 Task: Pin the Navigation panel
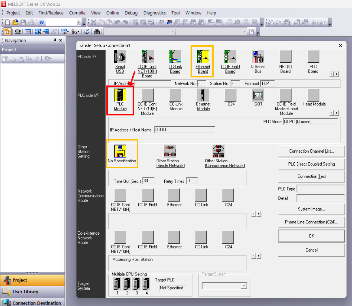click(55, 40)
